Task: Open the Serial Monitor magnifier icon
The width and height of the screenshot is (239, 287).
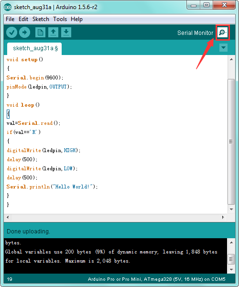Action: tap(223, 33)
